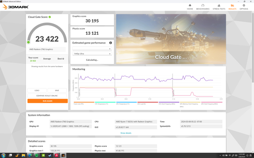The image size is (254, 158).
Task: Open Microsoft Edge from the taskbar
Action: 30,155
